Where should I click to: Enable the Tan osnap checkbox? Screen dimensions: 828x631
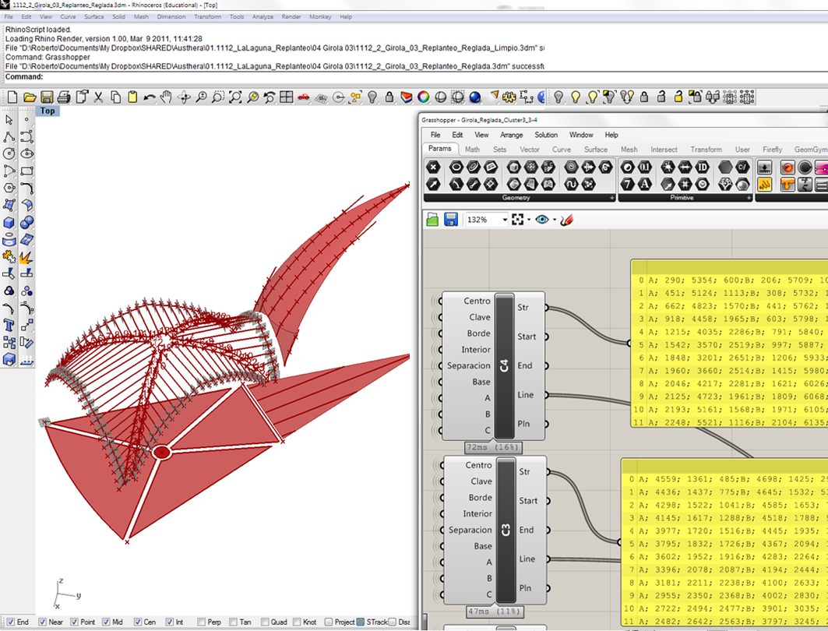233,622
